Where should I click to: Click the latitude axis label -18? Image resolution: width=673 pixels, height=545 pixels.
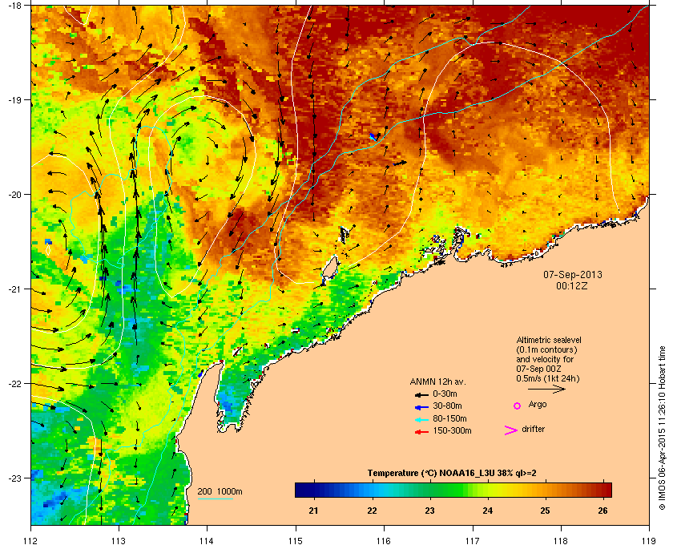pyautogui.click(x=14, y=5)
